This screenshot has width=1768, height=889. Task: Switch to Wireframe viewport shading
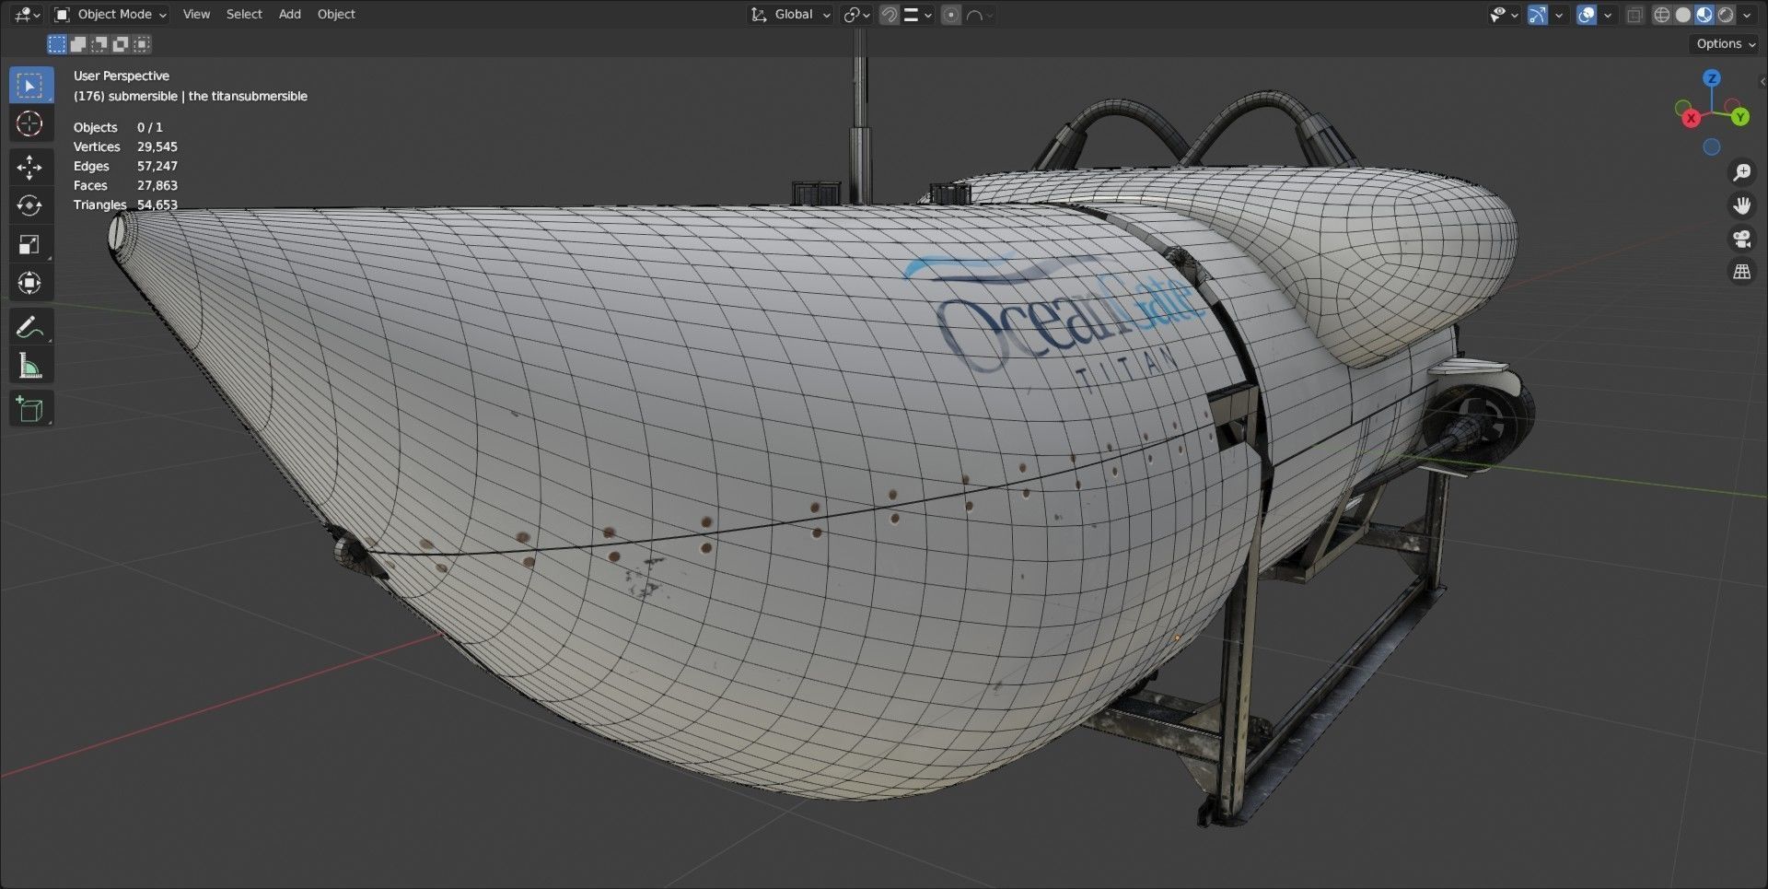[1662, 15]
